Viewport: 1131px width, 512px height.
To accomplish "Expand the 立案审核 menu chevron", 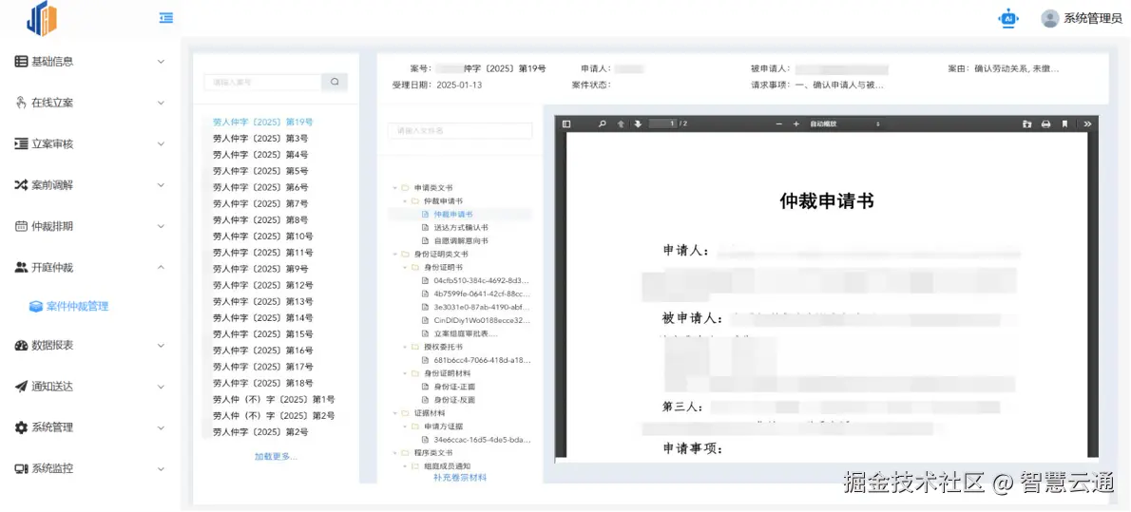I will 161,144.
